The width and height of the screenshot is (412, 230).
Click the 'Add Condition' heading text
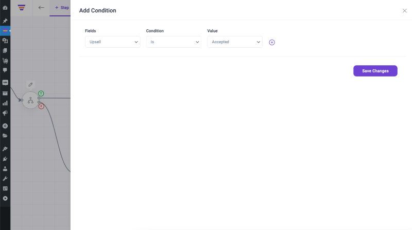(98, 10)
